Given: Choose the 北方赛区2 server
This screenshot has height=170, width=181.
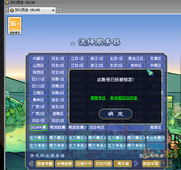Looking at the screenshot, I should pyautogui.click(x=77, y=138).
